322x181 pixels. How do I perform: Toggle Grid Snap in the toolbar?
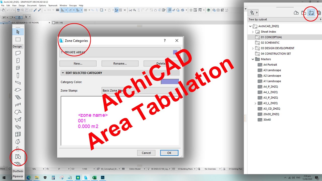coord(86,10)
